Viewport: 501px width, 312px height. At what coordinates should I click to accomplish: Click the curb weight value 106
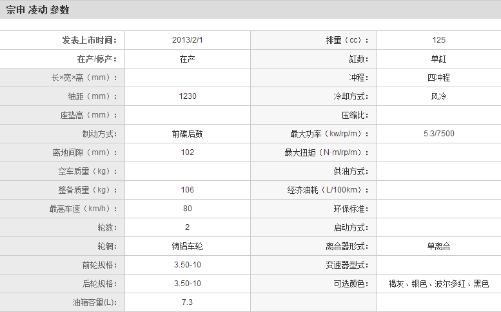tap(187, 191)
